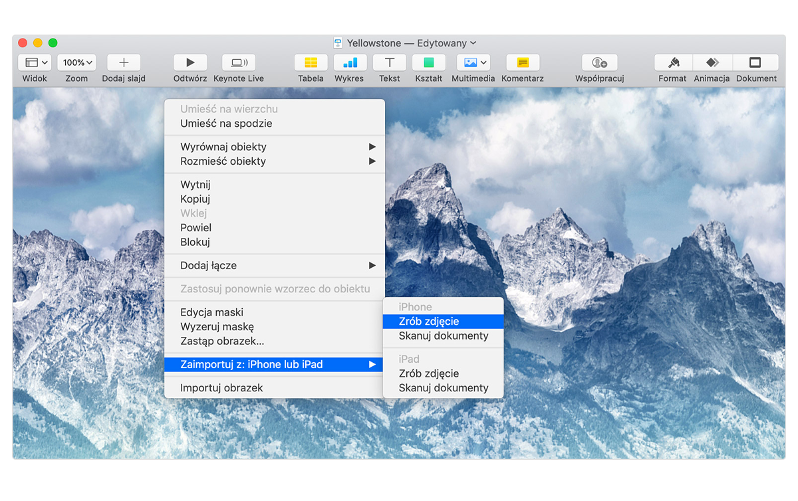Image resolution: width=798 pixels, height=501 pixels.
Task: Insert a text box with Tekst
Action: [390, 62]
